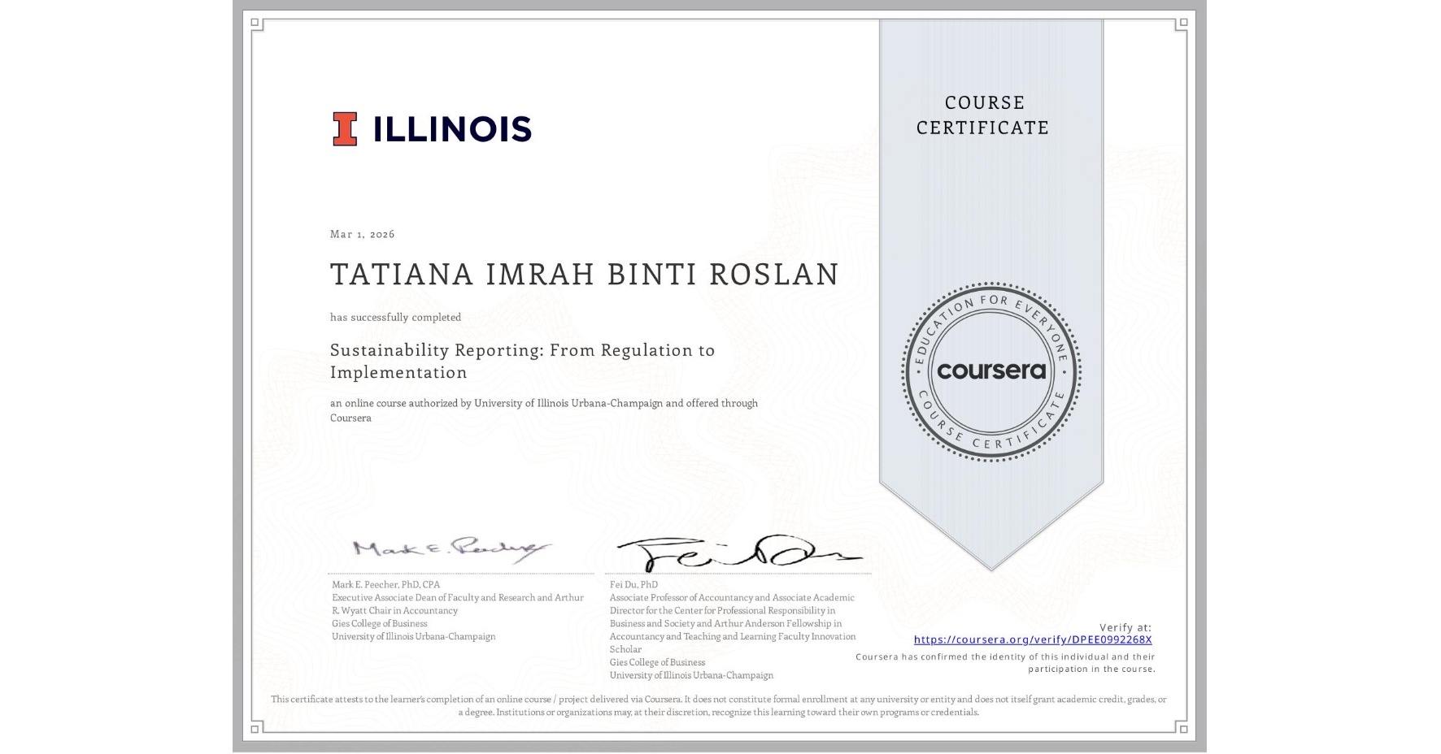Viewport: 1441px width, 754px height.
Task: Click 'Coursera has confirmed the identity' statement
Action: [1005, 663]
